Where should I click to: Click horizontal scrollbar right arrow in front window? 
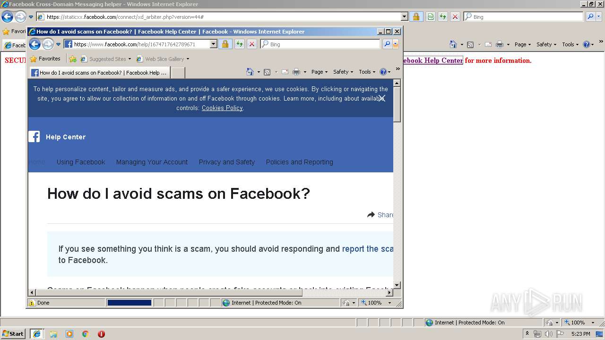(389, 293)
